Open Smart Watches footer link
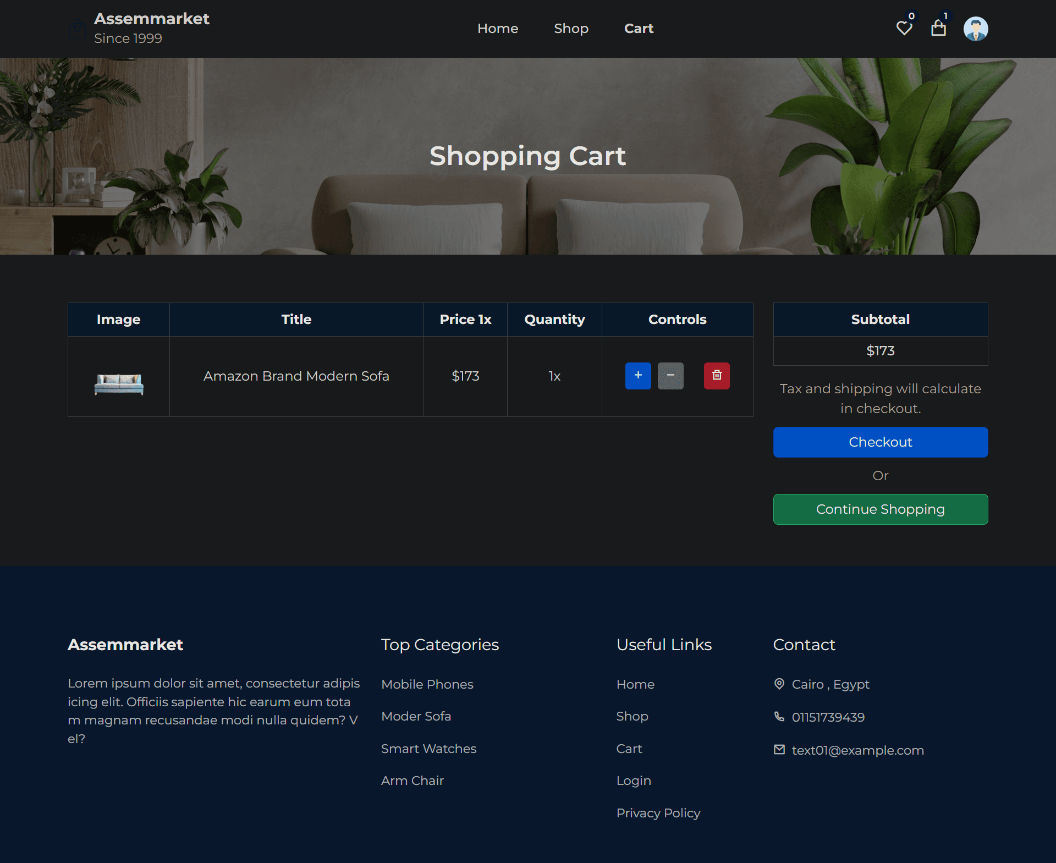The height and width of the screenshot is (863, 1056). click(x=428, y=749)
